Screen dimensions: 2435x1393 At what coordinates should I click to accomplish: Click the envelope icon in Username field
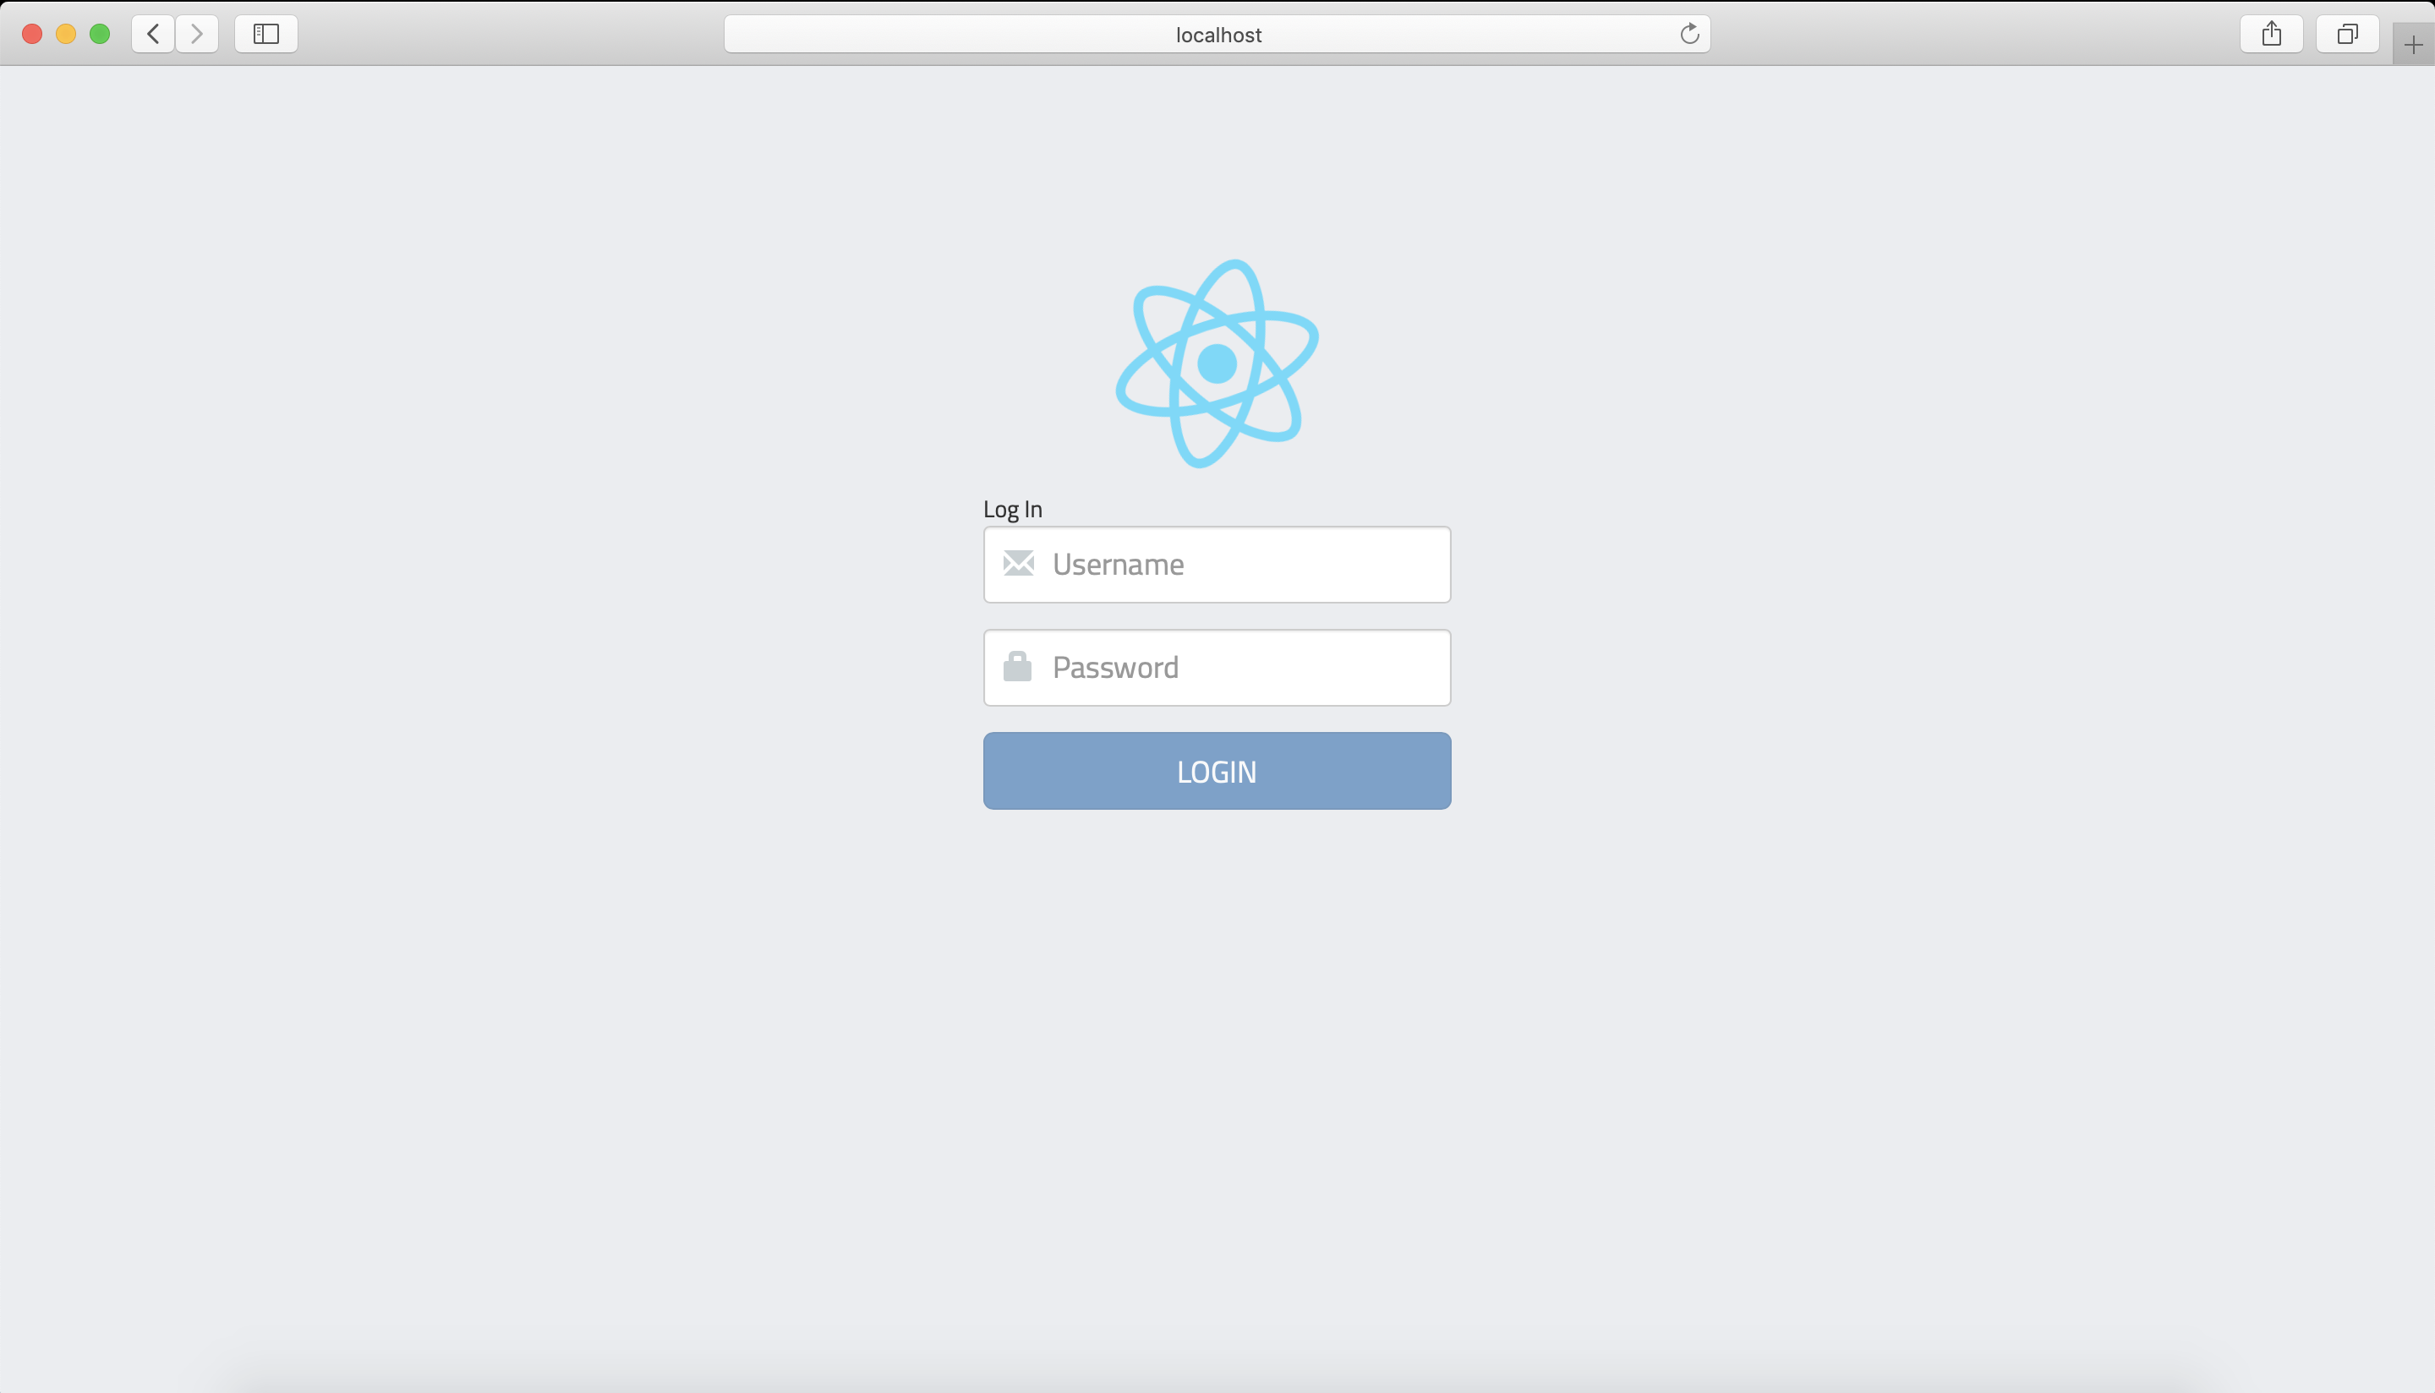point(1018,564)
